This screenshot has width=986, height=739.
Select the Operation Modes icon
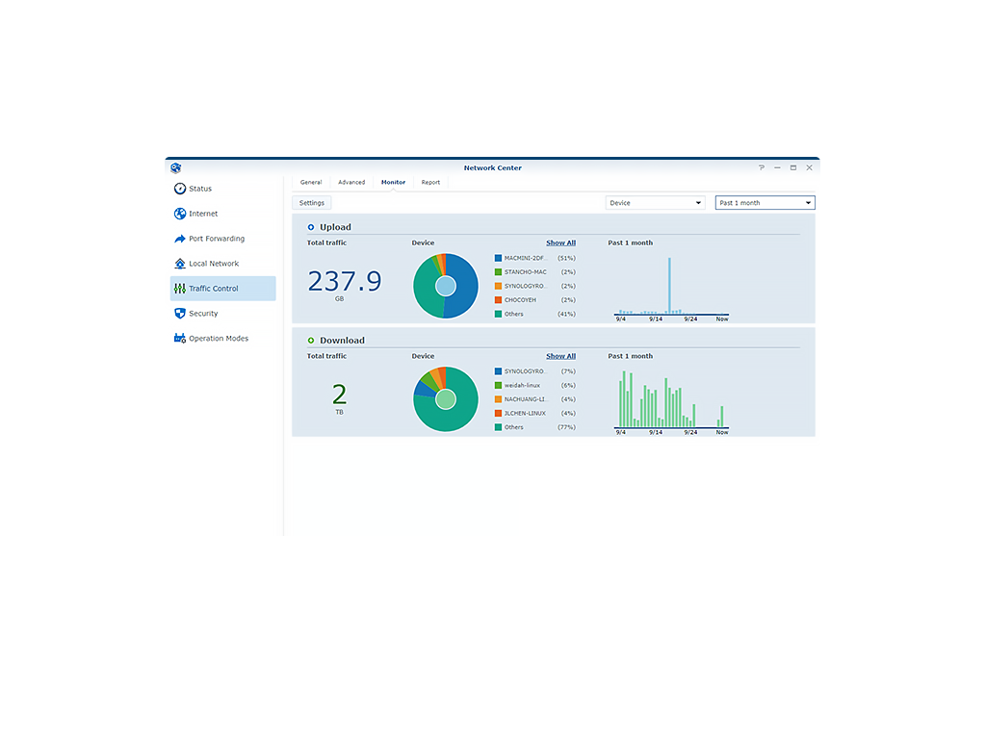pos(180,338)
